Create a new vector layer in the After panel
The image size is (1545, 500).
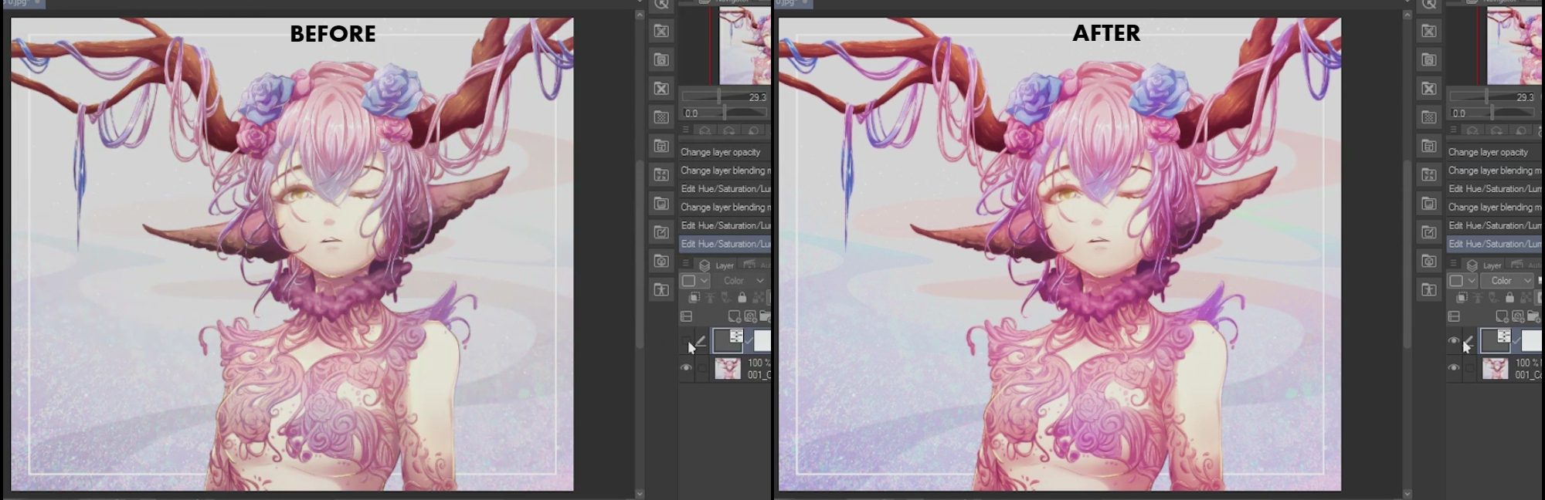click(x=1518, y=316)
